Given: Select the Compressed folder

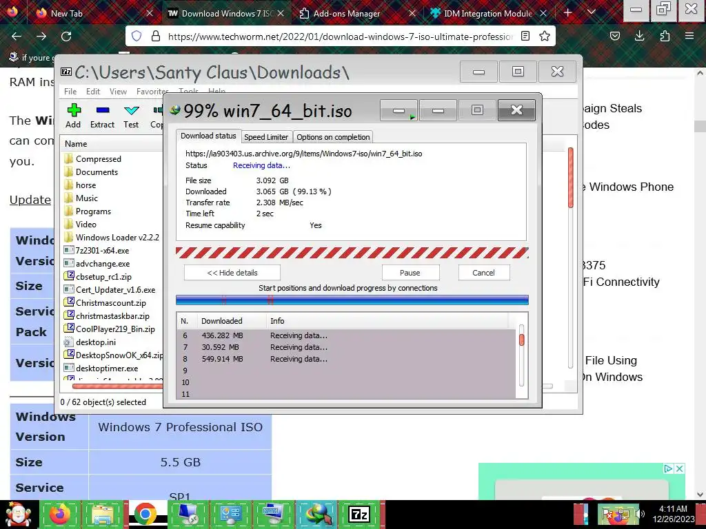Looking at the screenshot, I should (x=99, y=159).
